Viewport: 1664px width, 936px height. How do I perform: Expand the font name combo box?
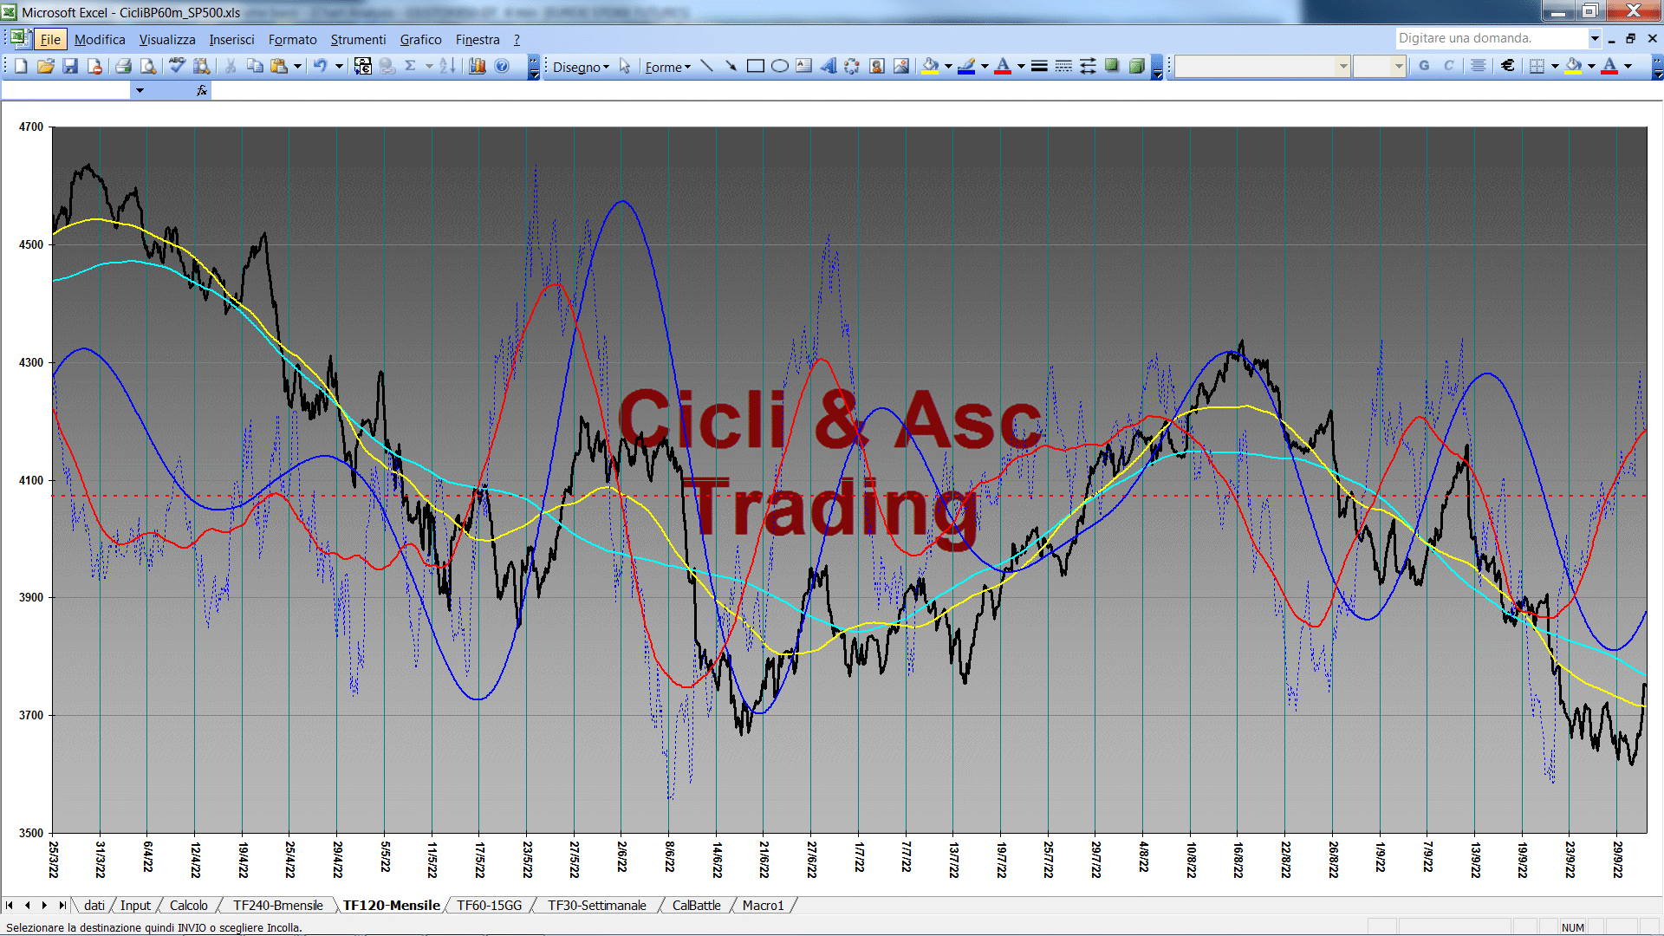[x=1342, y=67]
